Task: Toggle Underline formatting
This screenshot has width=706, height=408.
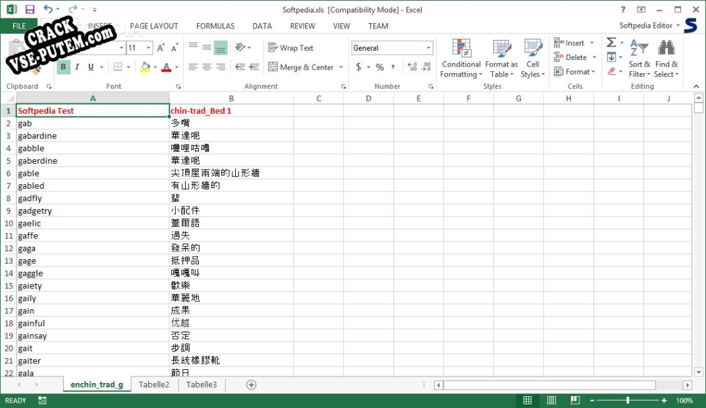Action: (91, 67)
